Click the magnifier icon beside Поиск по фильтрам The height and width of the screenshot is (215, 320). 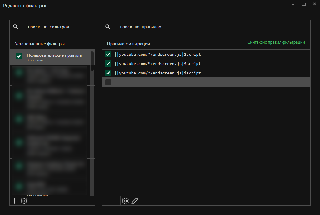[16, 27]
